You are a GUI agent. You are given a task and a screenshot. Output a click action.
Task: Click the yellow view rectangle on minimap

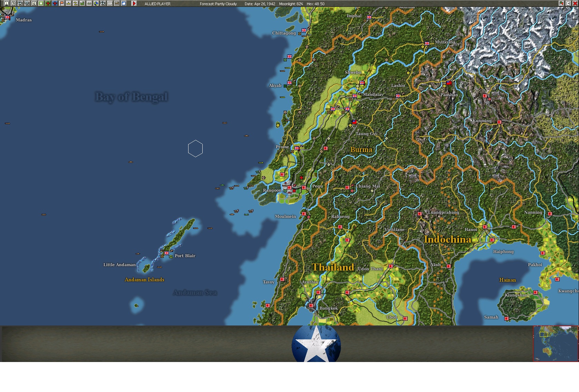[544, 334]
